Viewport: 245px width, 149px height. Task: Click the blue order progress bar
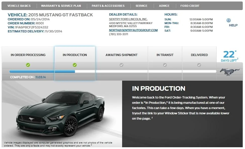pyautogui.click(x=42, y=71)
